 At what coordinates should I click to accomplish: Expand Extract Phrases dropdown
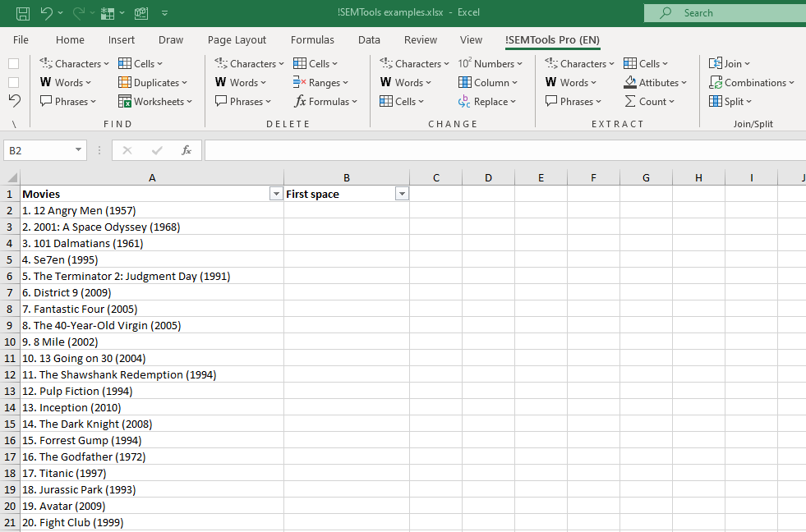(x=598, y=102)
